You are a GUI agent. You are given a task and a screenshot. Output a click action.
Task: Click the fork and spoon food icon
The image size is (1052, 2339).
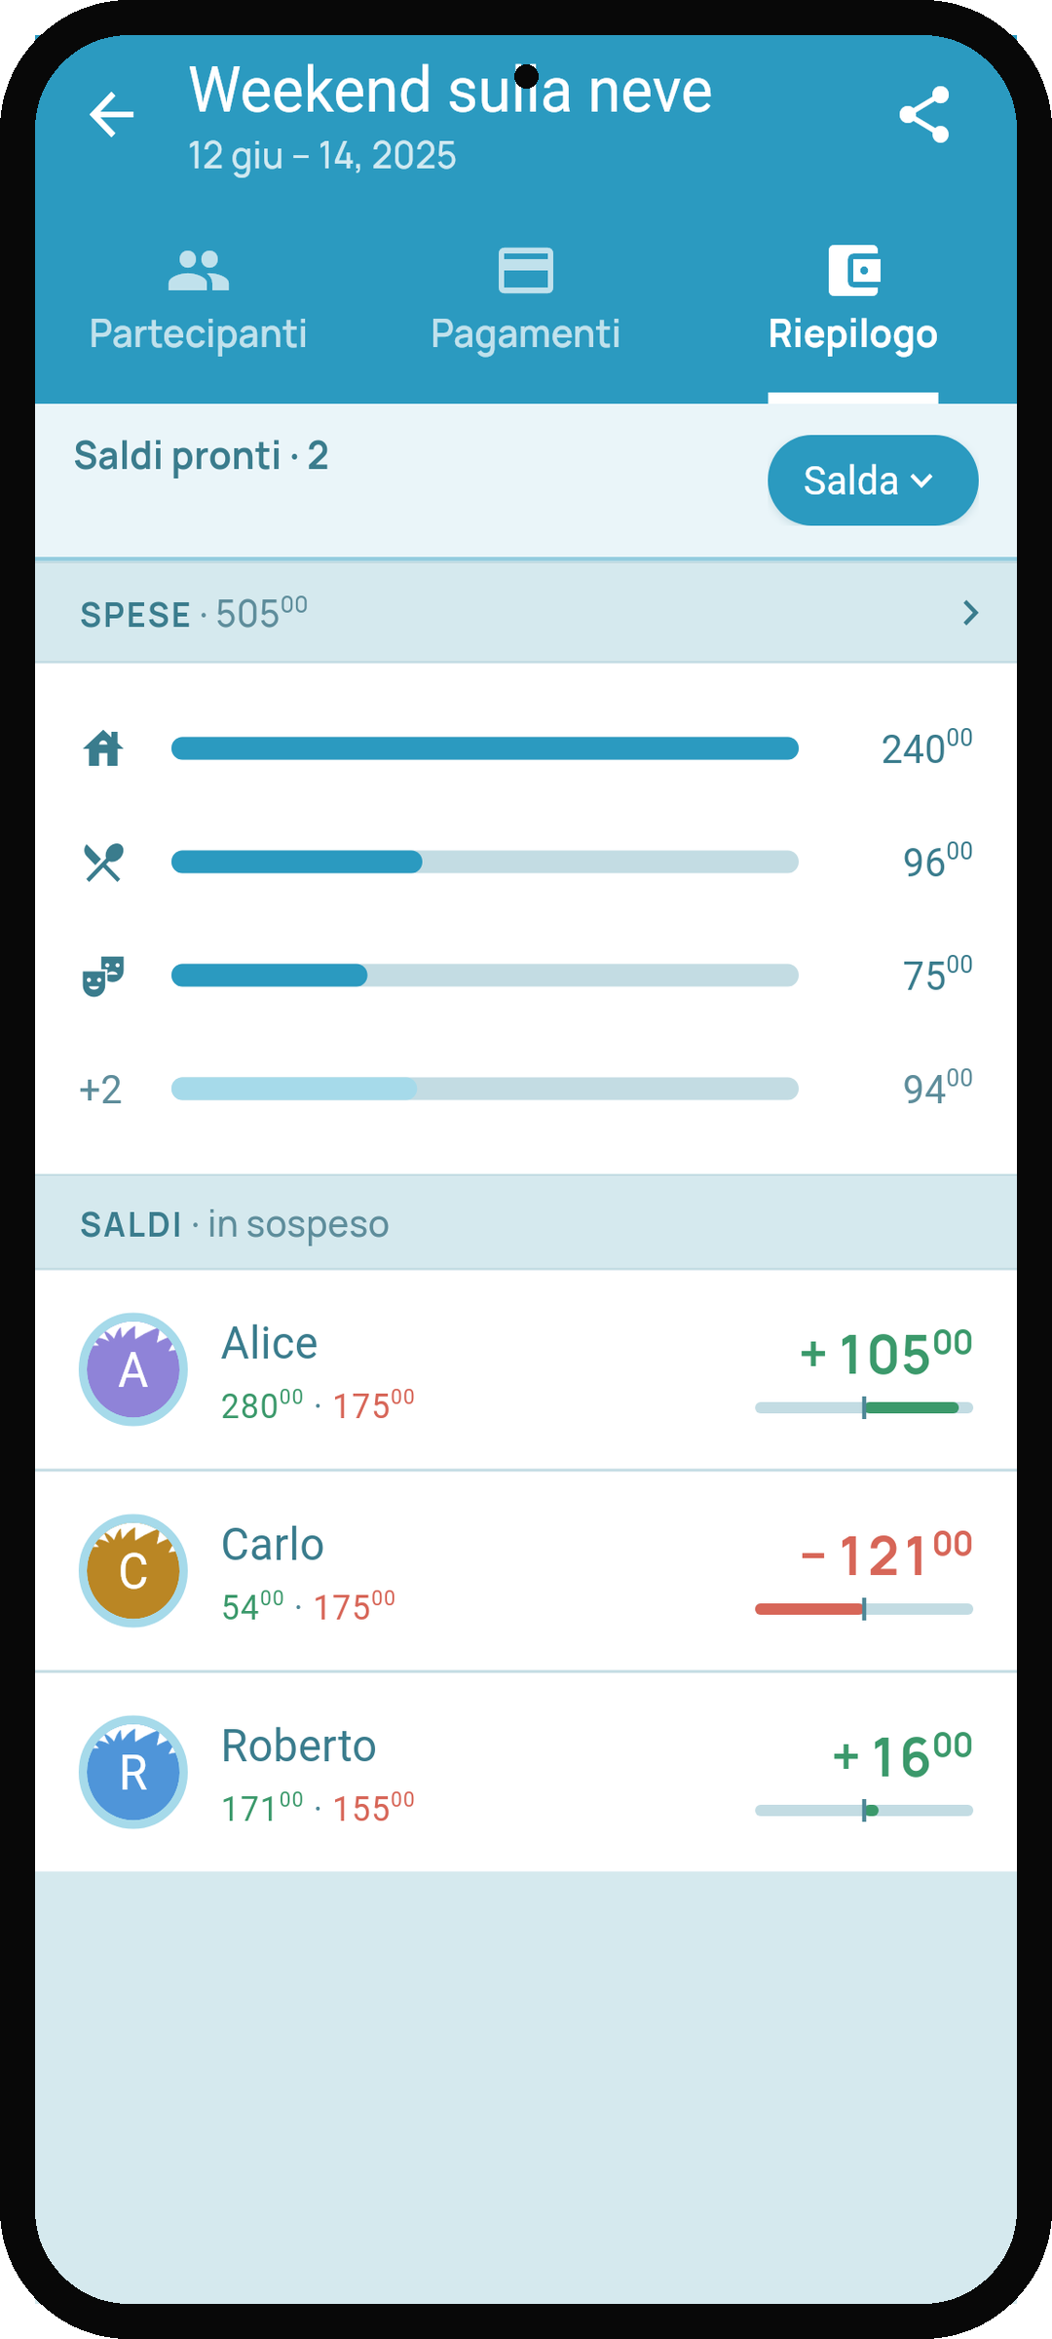[103, 863]
